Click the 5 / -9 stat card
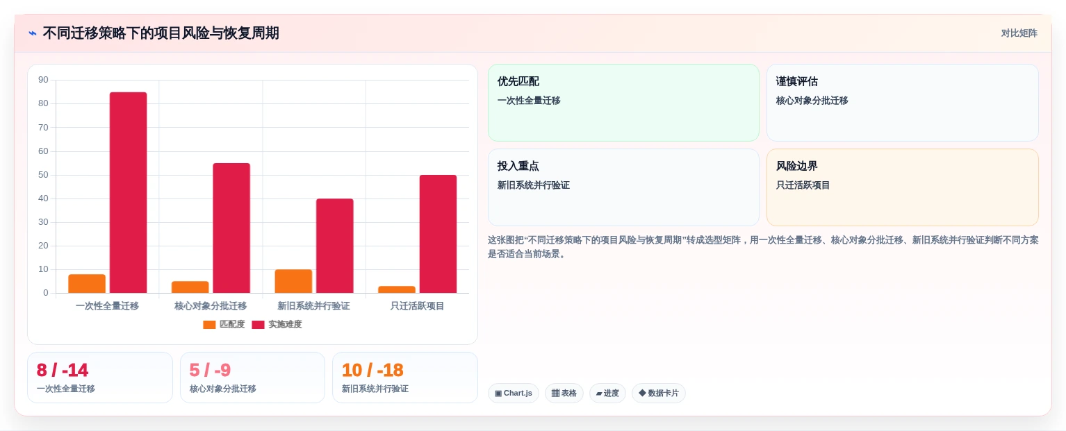This screenshot has width=1066, height=431. 252,378
